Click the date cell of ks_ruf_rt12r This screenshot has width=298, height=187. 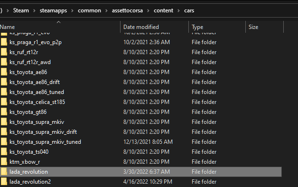coord(146,52)
